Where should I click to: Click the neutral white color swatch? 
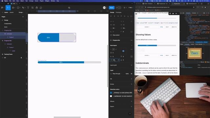[x=111, y=96]
